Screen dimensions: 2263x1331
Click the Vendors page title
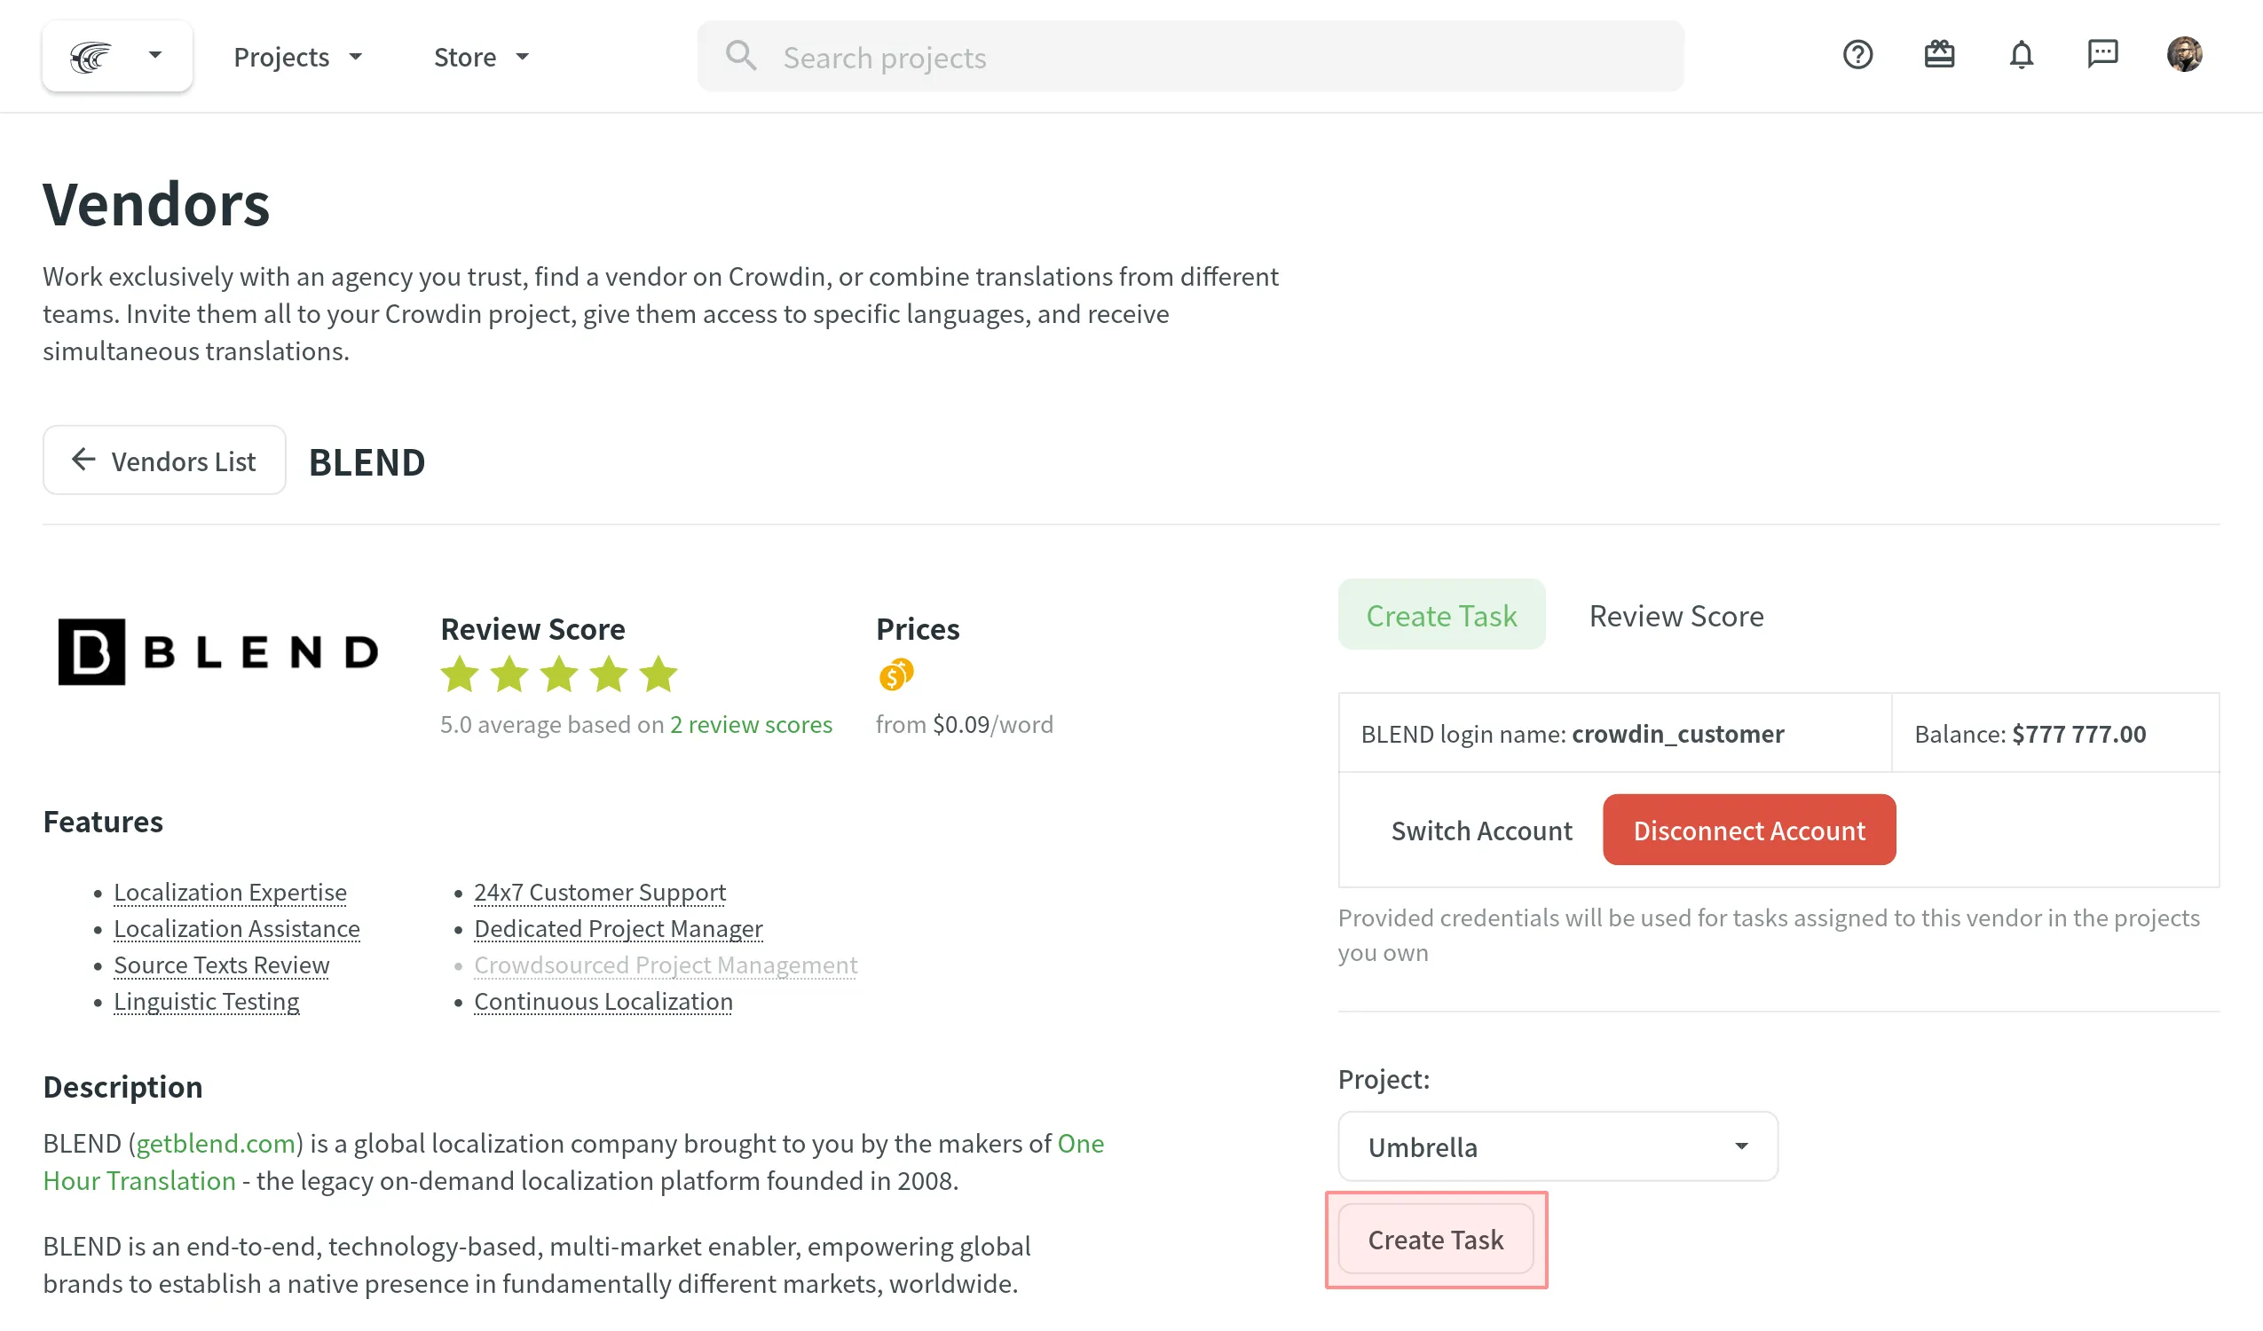[156, 203]
